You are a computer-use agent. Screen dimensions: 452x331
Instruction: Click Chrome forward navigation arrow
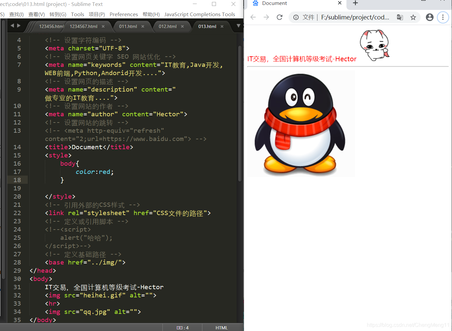point(266,17)
